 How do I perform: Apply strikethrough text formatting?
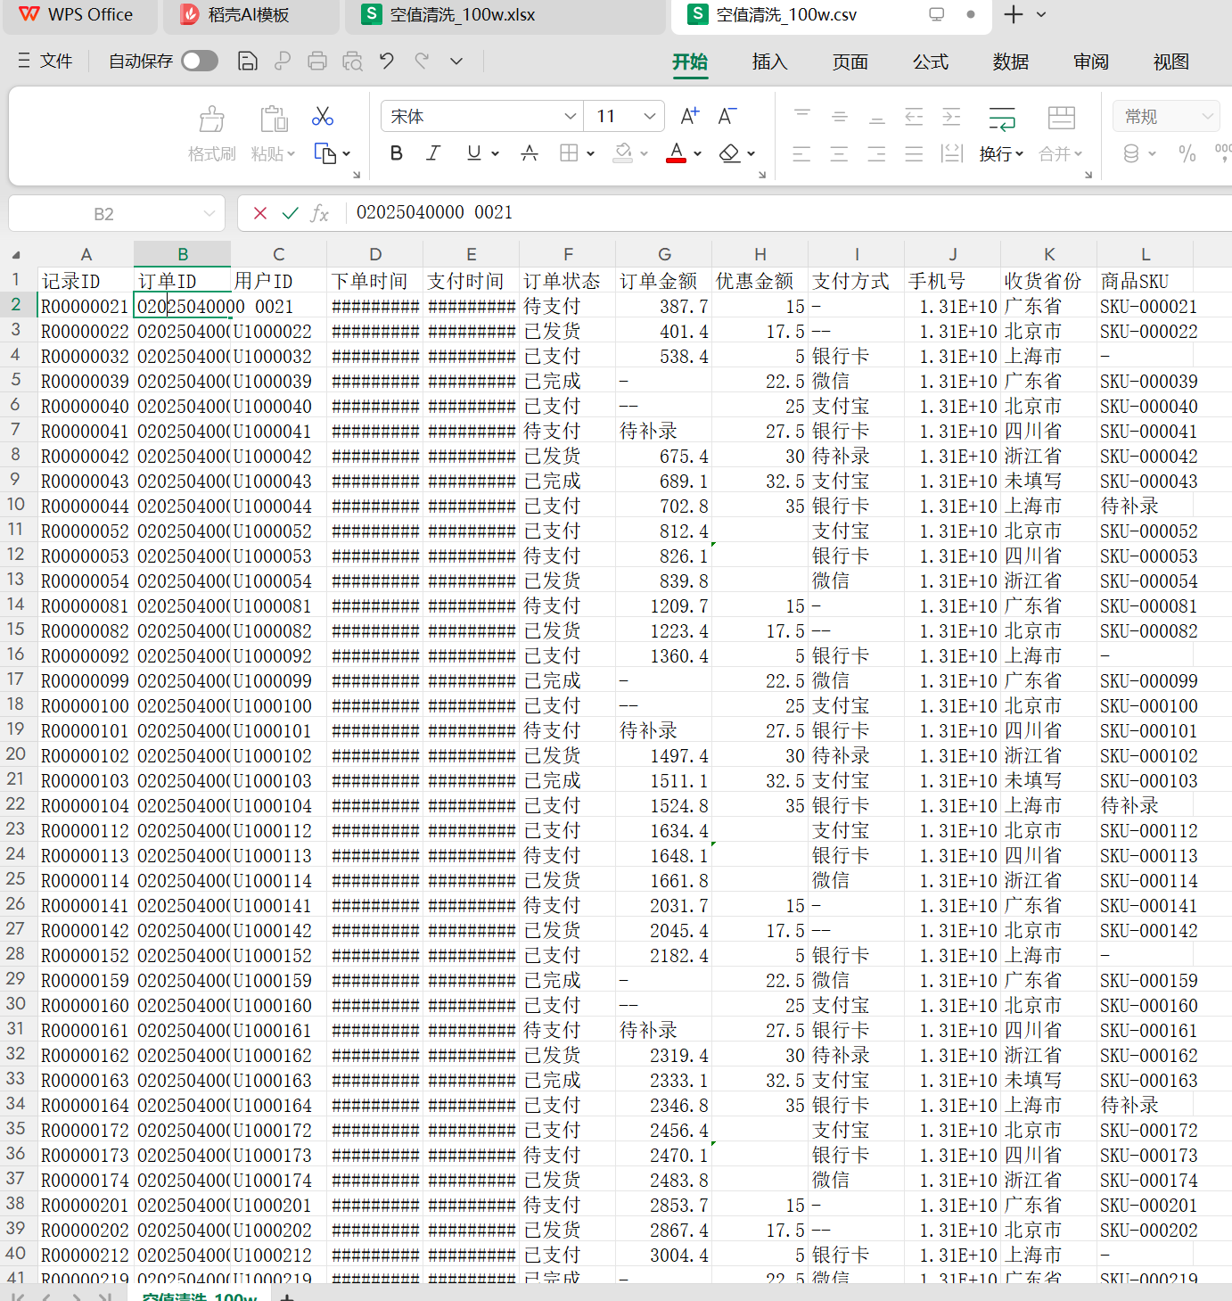click(x=530, y=153)
